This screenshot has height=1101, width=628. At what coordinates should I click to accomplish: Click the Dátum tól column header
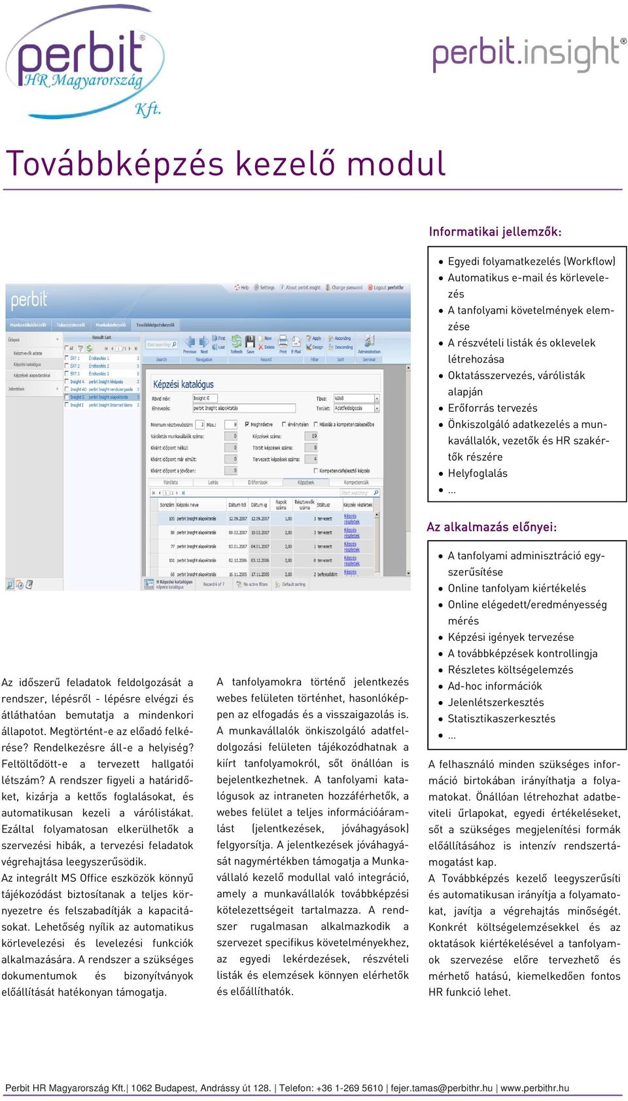point(237,505)
